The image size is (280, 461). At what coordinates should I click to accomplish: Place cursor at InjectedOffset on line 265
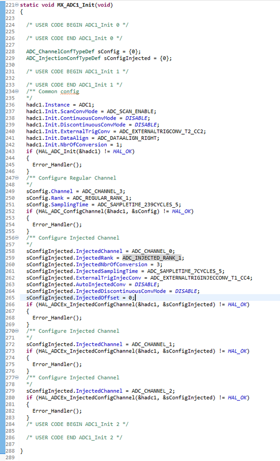(97, 298)
